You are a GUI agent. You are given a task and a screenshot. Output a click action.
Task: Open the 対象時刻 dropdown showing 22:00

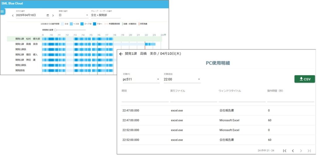pyautogui.click(x=182, y=80)
